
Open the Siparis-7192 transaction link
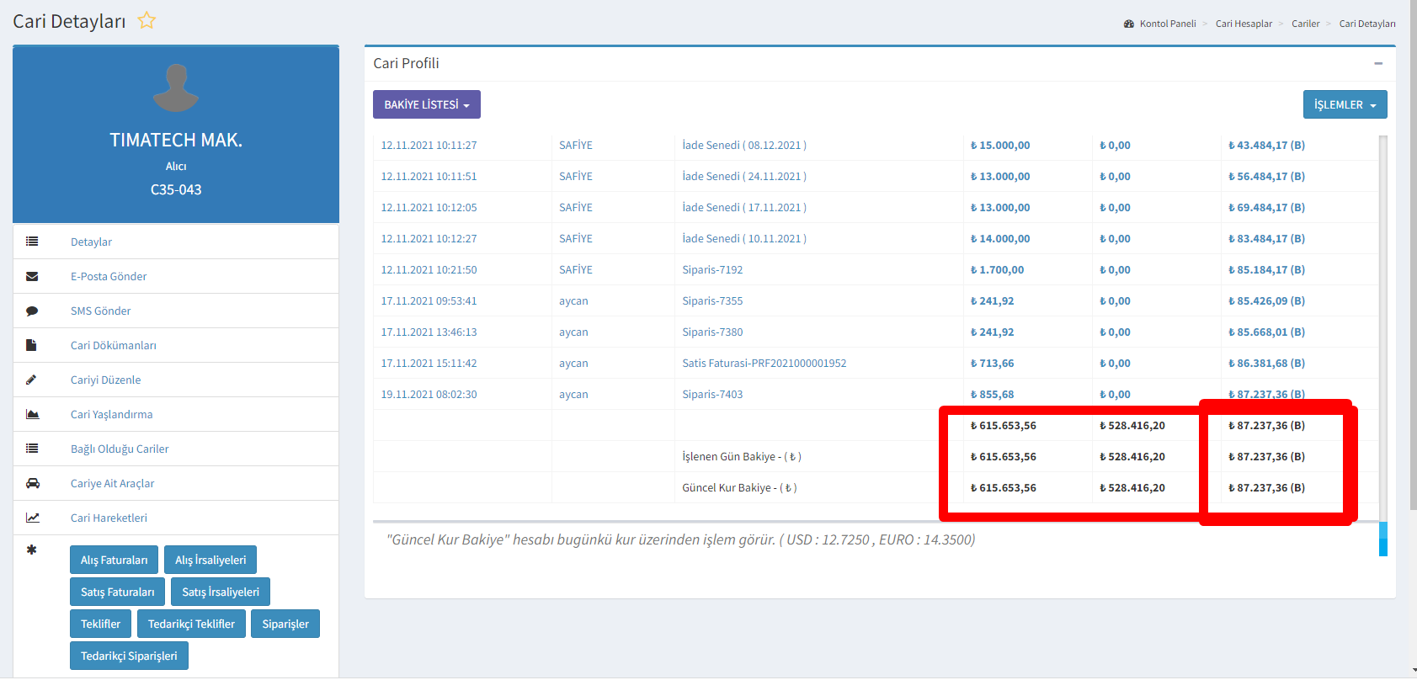pyautogui.click(x=712, y=269)
